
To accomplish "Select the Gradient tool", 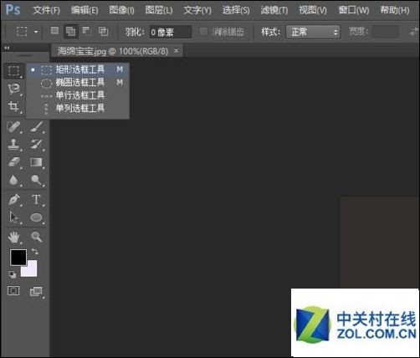I will (x=37, y=162).
